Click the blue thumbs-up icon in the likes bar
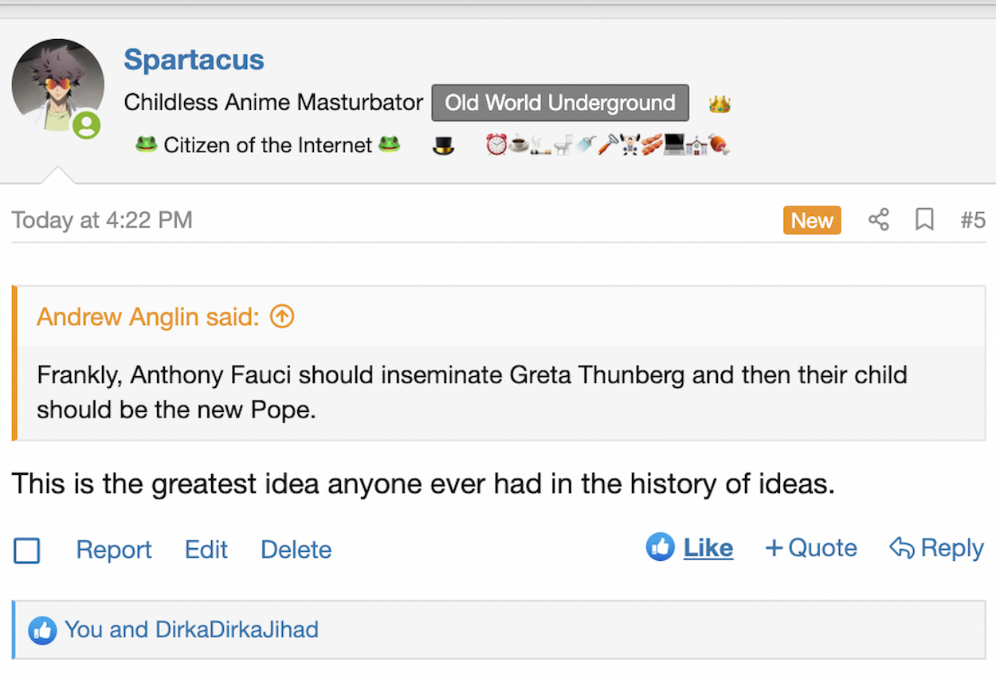The image size is (996, 678). pos(42,630)
